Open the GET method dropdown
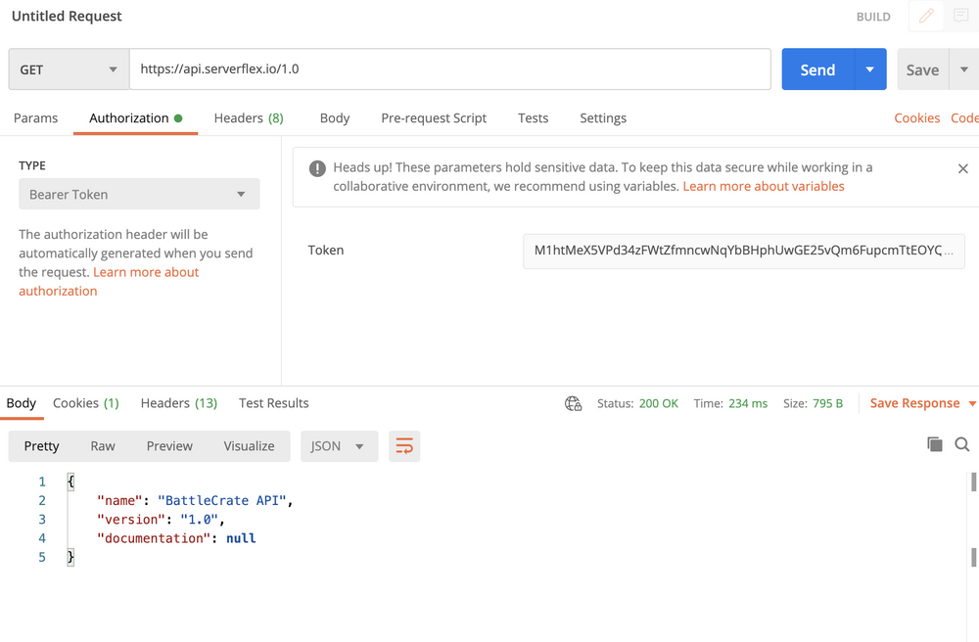 (x=69, y=69)
